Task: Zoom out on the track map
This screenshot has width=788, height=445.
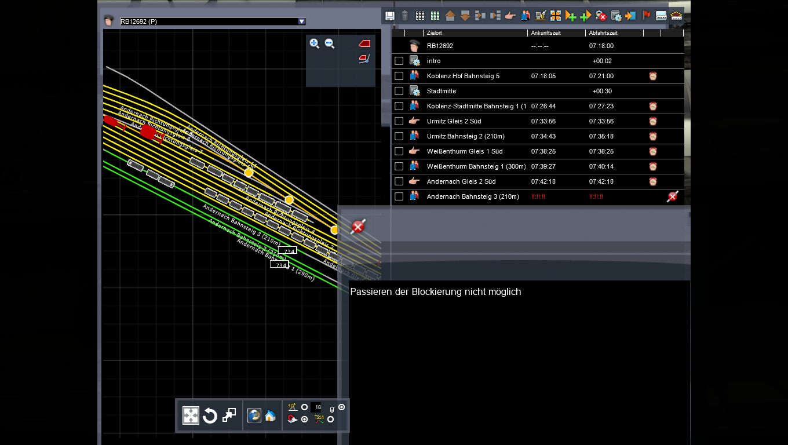Action: pos(330,43)
